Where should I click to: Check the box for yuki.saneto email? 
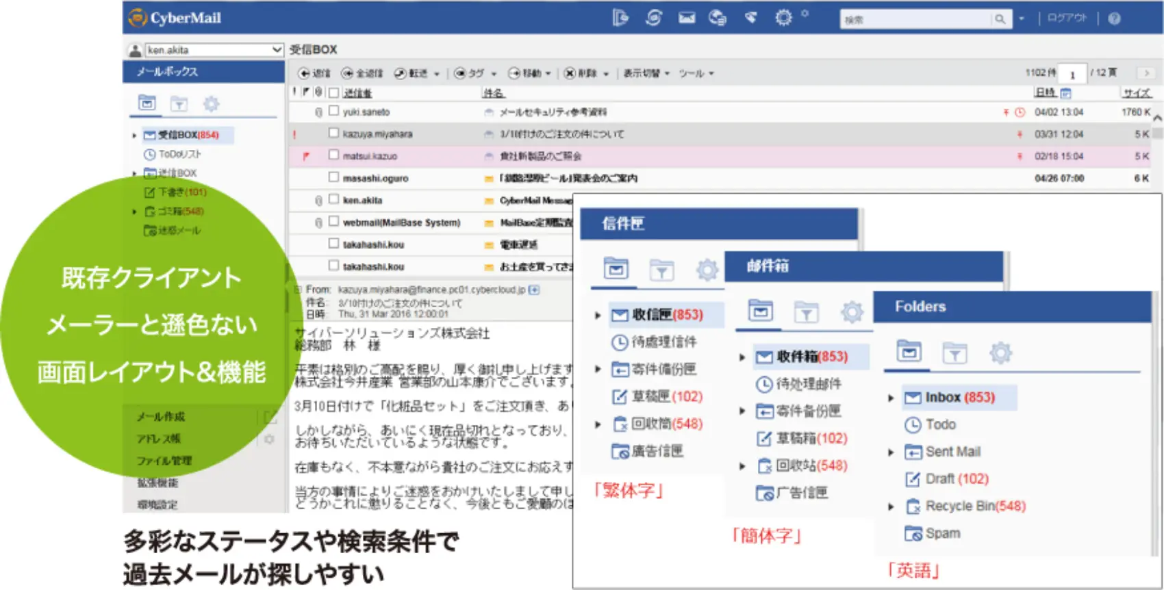334,111
